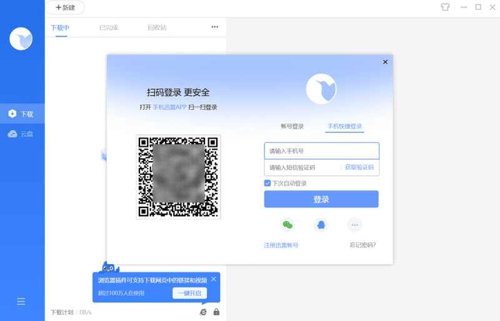
Task: Open the hamburger menu at sidebar bottom
Action: [21, 301]
